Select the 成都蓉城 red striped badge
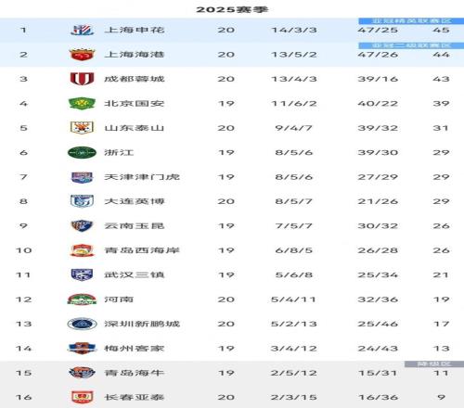 (82, 79)
